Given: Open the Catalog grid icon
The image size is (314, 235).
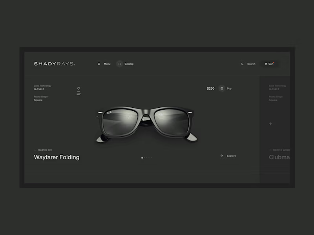Looking at the screenshot, I should (120, 64).
